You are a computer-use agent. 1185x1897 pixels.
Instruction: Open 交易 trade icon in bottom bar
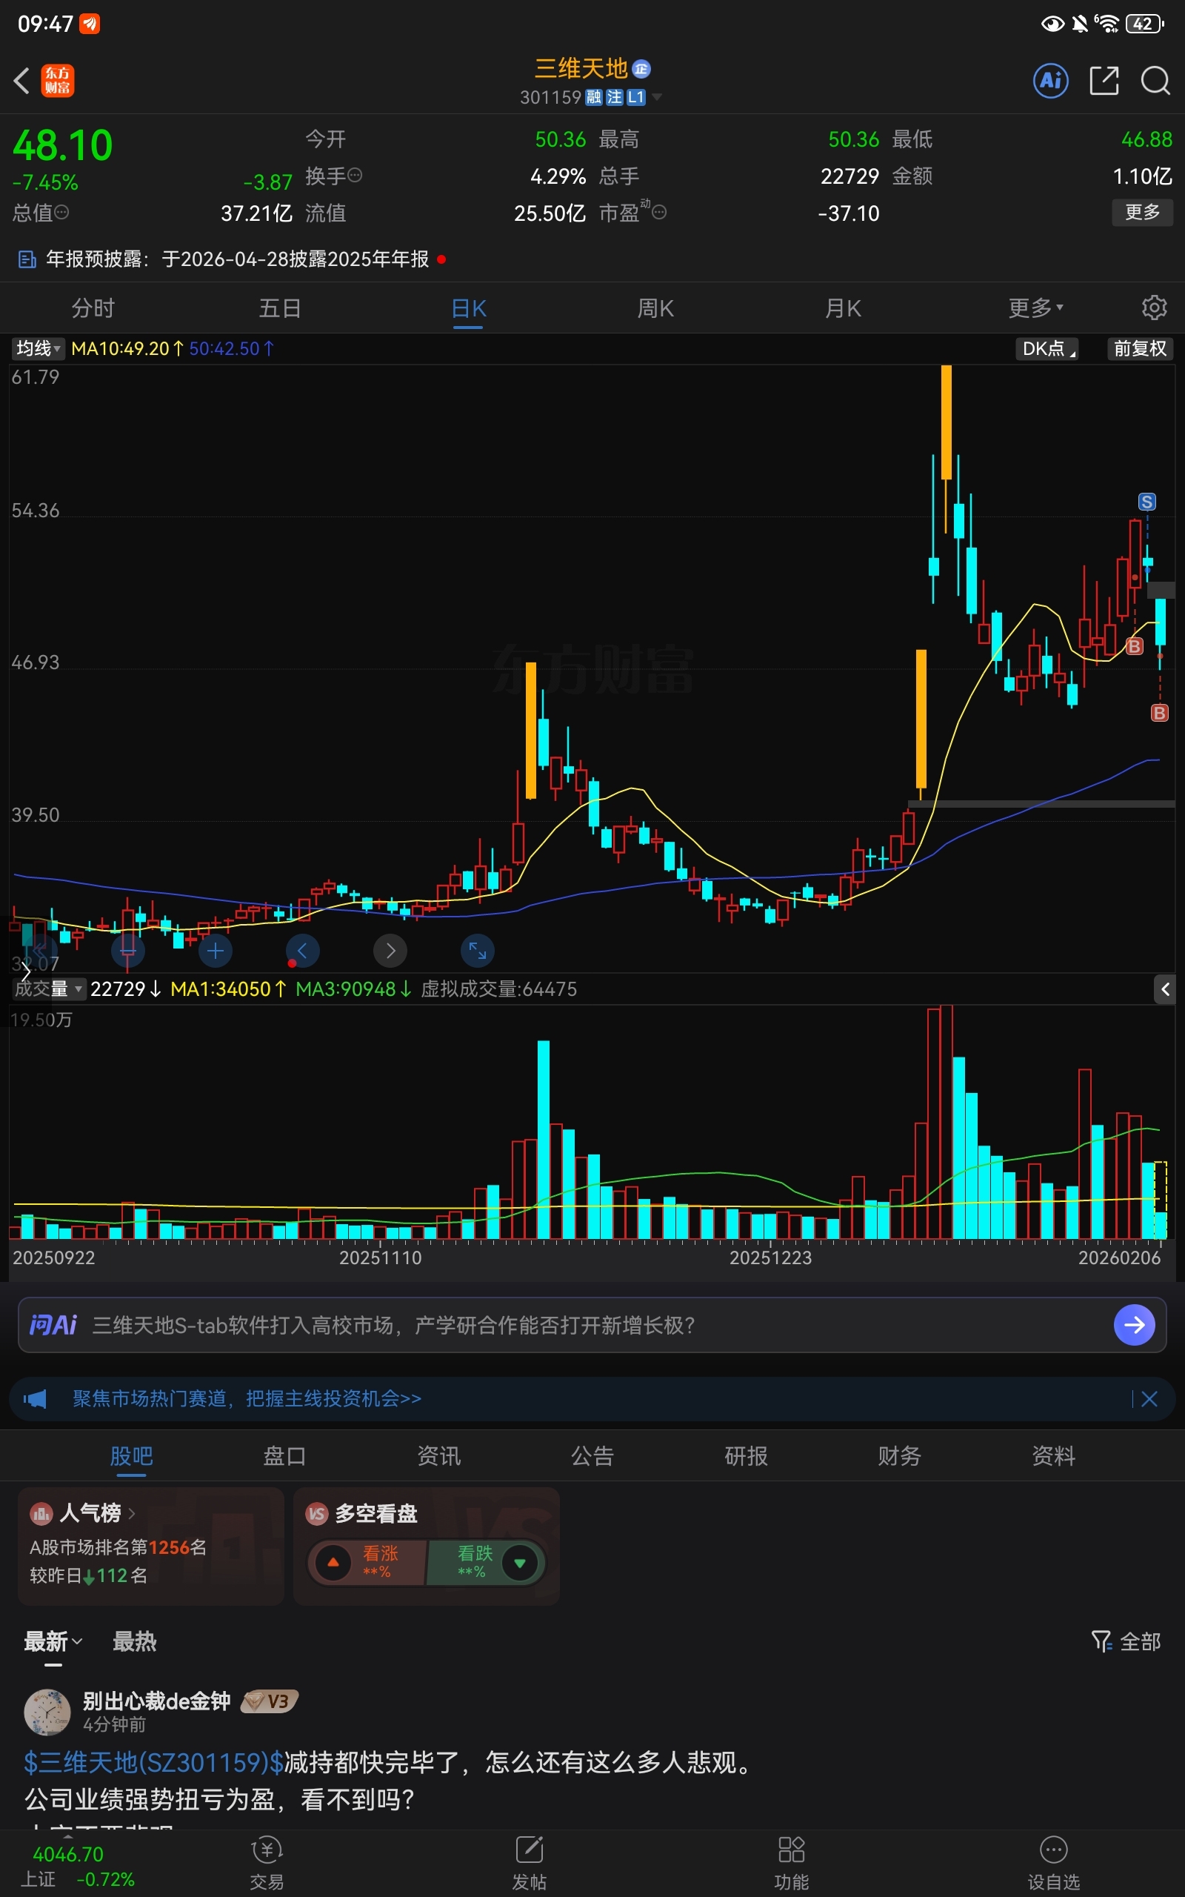[267, 1861]
